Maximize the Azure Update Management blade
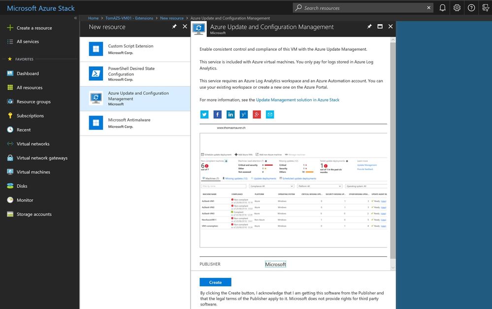 click(x=380, y=27)
